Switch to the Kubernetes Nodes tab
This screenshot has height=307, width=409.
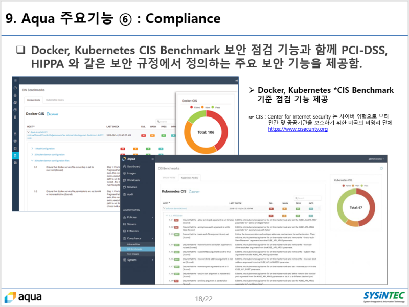[x=189, y=178]
